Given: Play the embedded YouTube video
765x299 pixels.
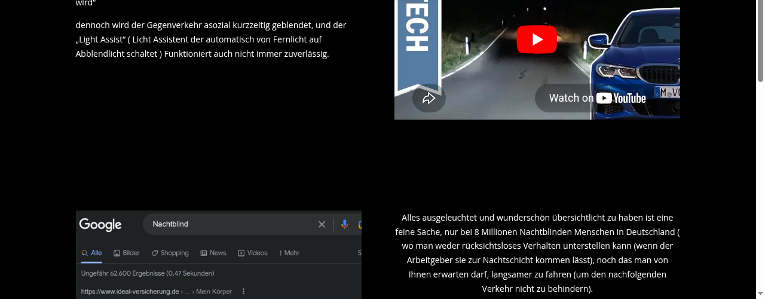Looking at the screenshot, I should (x=537, y=39).
